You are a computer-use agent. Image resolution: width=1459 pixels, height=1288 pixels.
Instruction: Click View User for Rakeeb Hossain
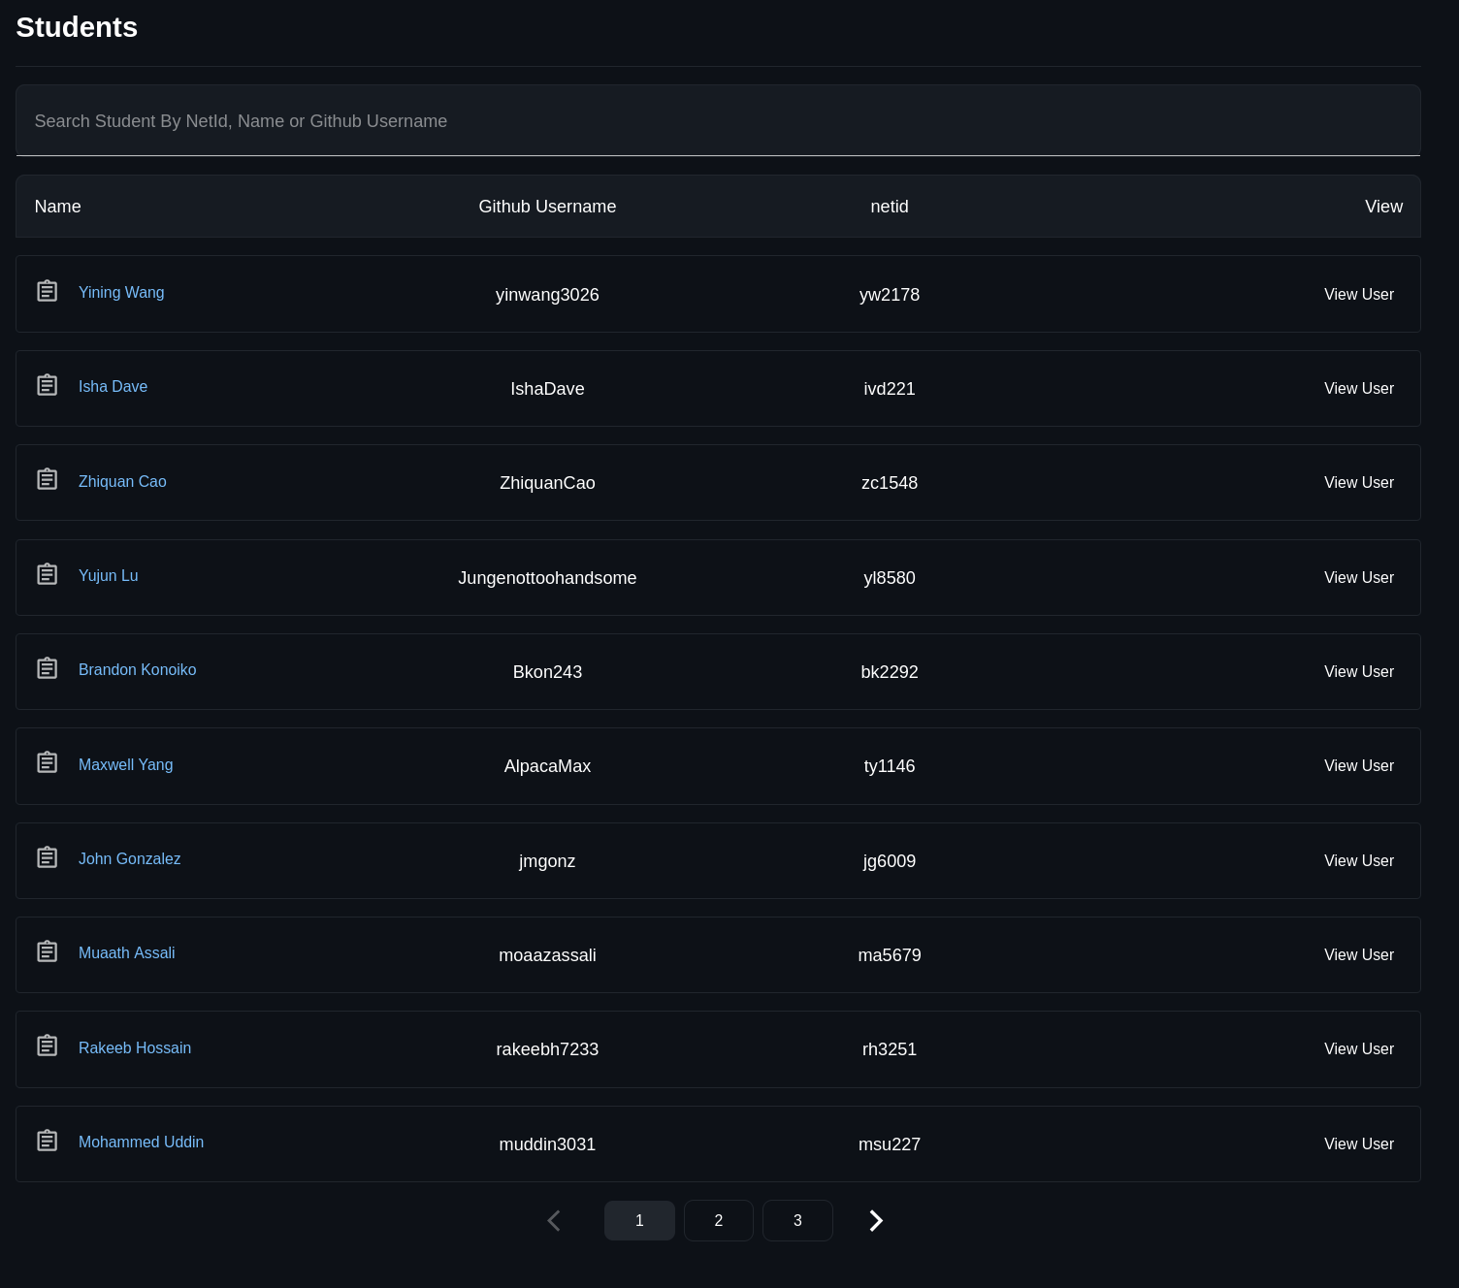[1358, 1048]
